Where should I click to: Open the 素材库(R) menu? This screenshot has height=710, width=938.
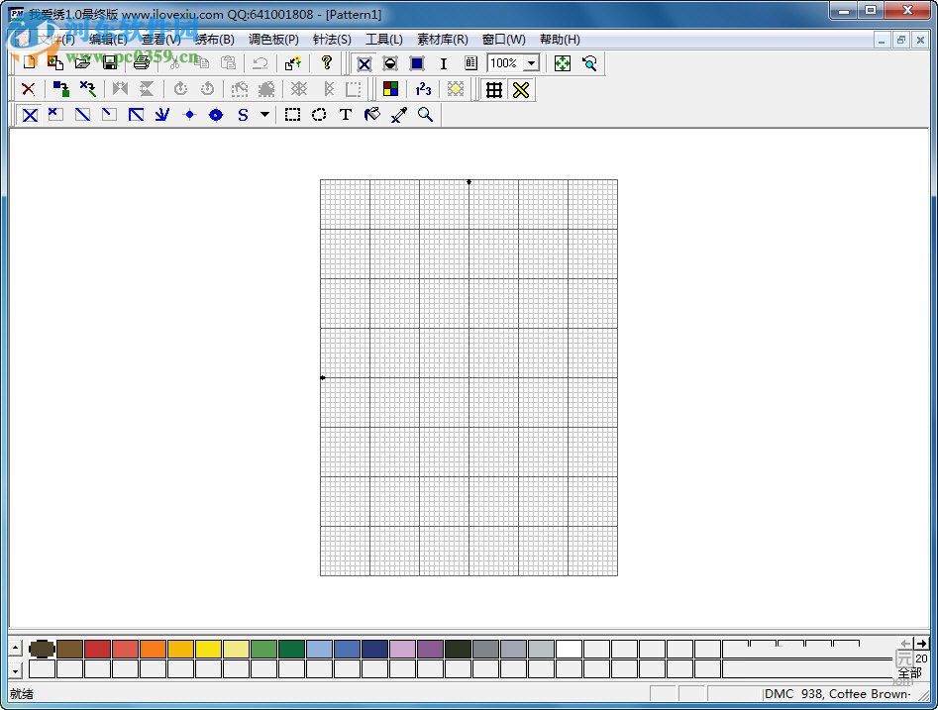click(442, 40)
